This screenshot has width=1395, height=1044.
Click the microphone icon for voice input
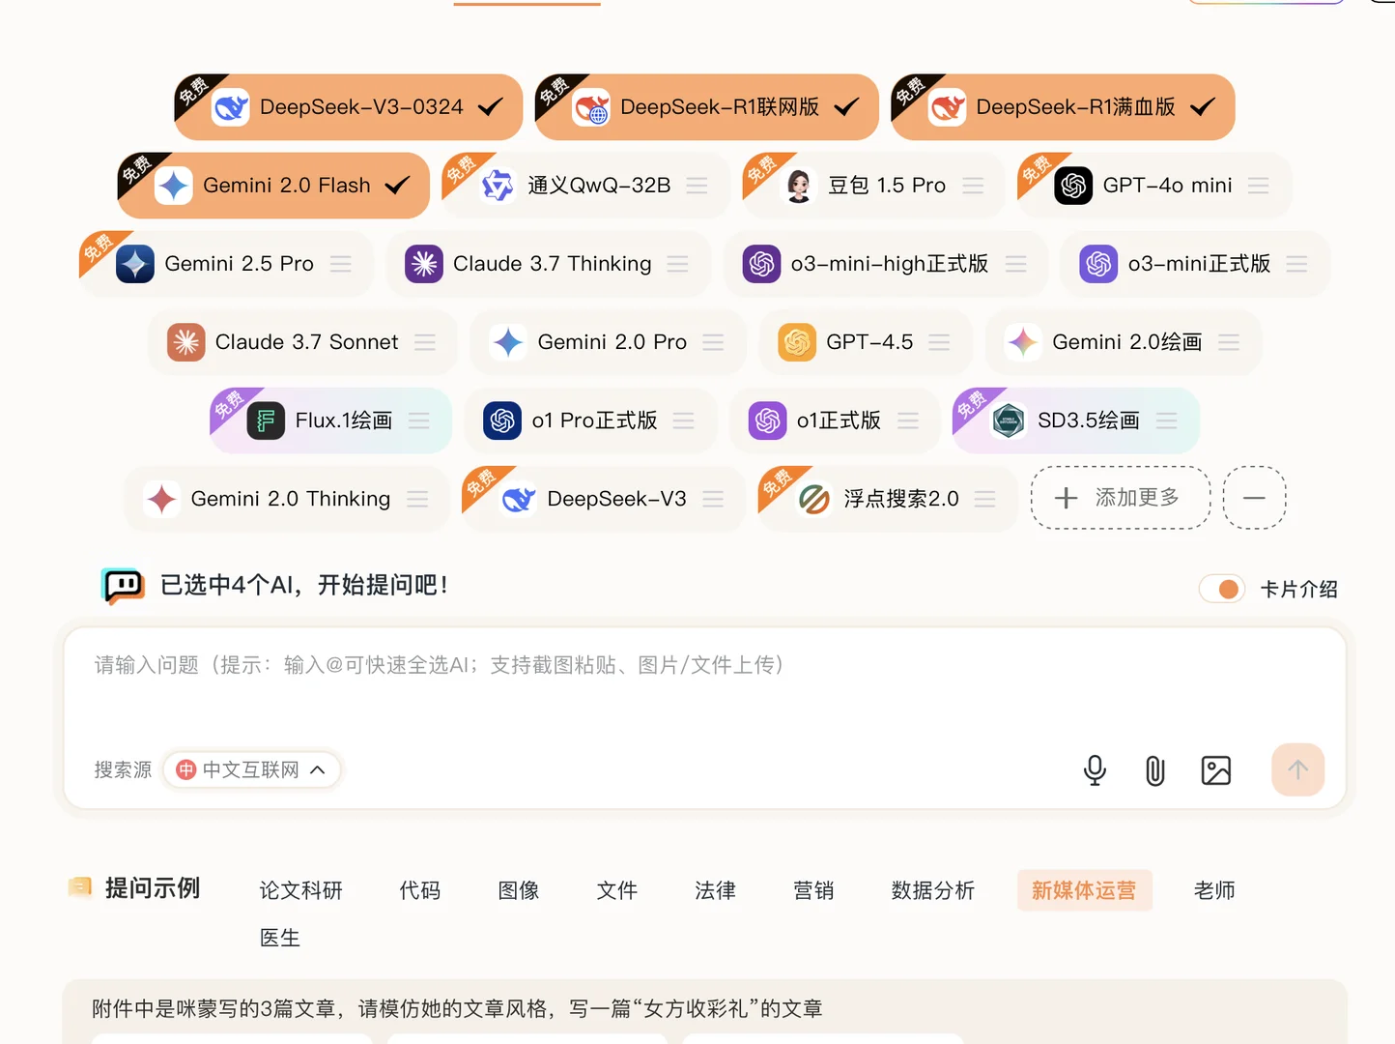[x=1095, y=769]
